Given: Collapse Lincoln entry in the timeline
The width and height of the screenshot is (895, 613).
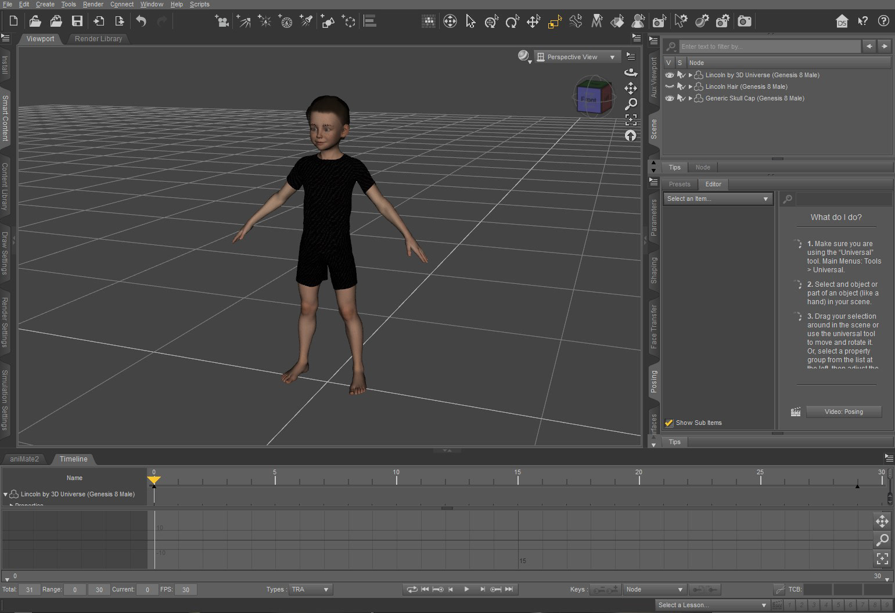Looking at the screenshot, I should 6,495.
